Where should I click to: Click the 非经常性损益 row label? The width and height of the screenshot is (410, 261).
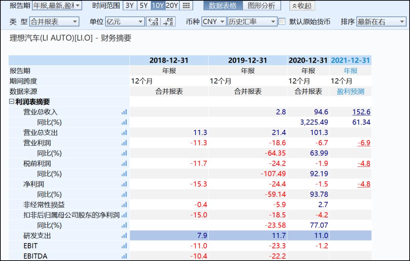pos(44,205)
